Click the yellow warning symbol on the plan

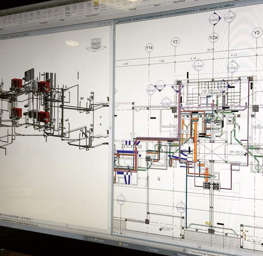click(208, 223)
